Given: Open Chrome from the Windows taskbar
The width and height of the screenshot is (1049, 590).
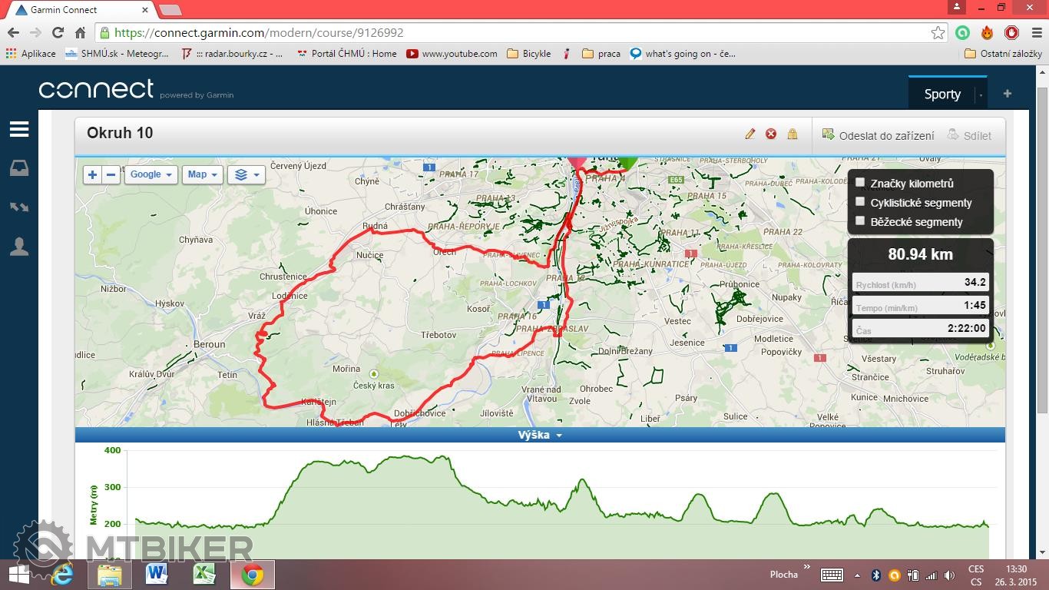Looking at the screenshot, I should coord(252,575).
